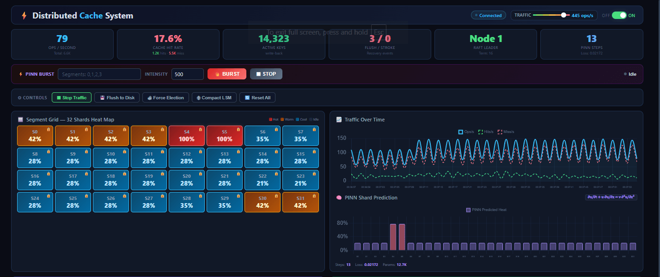Image resolution: width=660 pixels, height=277 pixels.
Task: Click the Node 1 Raft leader value
Action: [x=486, y=39]
